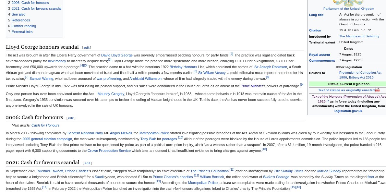Open The Prince's Foundation link
Viewport: 386px width, 195px height.
[209, 171]
